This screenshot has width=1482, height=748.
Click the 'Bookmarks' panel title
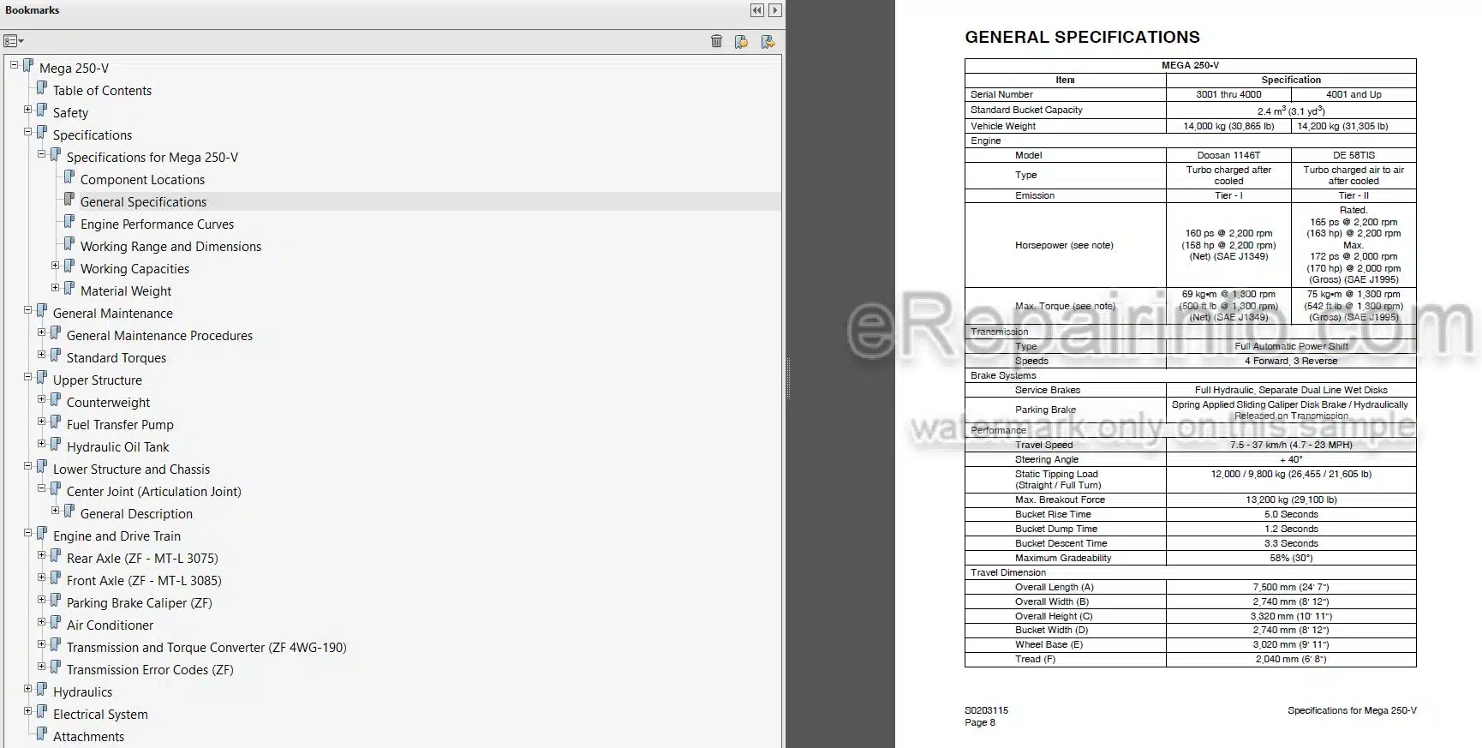(33, 10)
